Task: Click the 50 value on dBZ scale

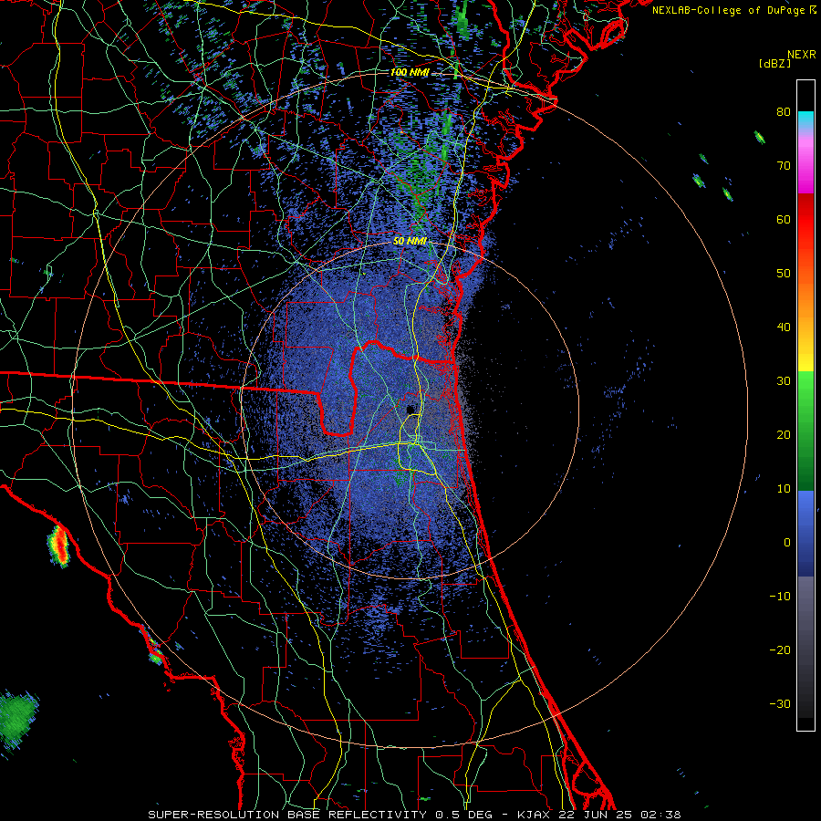Action: (784, 274)
